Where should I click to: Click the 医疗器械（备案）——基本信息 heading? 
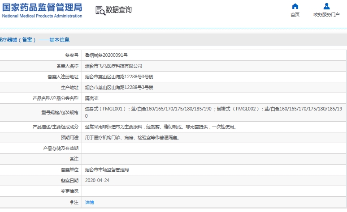[x=35, y=40]
